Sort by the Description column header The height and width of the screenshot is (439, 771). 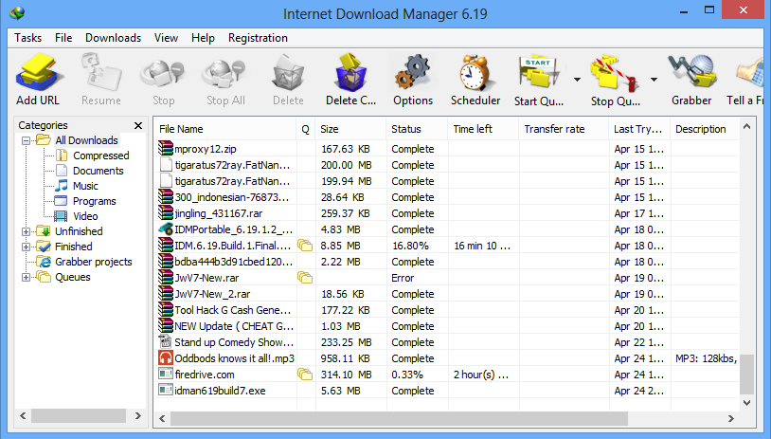coord(705,129)
